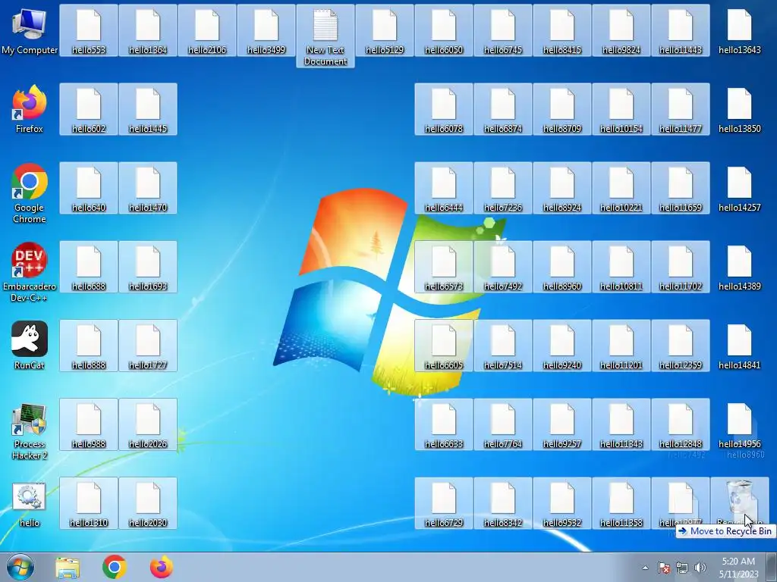
Task: Select the hello2030 file icon
Action: click(x=148, y=503)
